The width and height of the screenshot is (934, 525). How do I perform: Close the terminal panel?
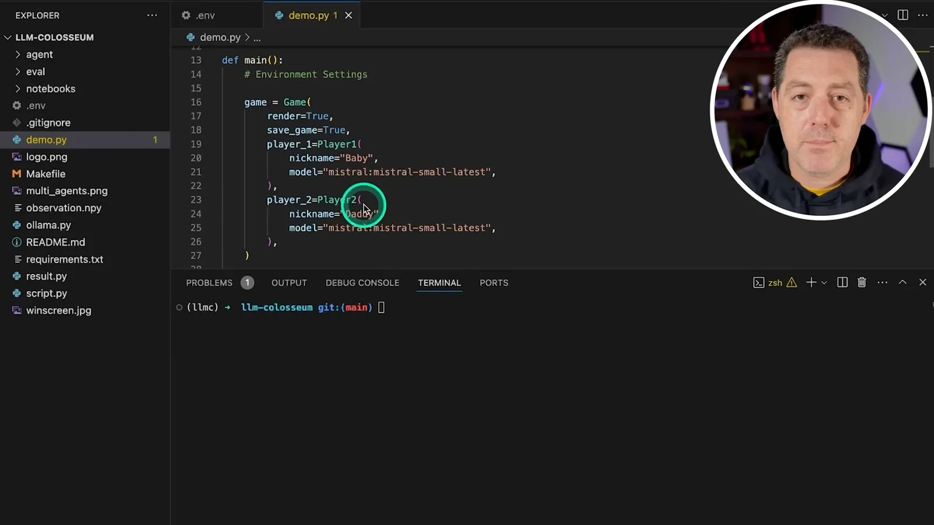coord(923,282)
